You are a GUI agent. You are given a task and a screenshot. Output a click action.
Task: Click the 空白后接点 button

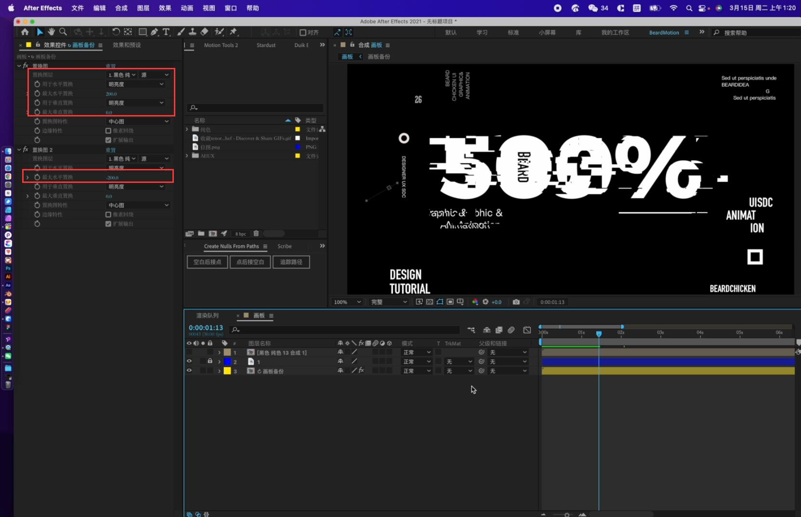pyautogui.click(x=207, y=262)
